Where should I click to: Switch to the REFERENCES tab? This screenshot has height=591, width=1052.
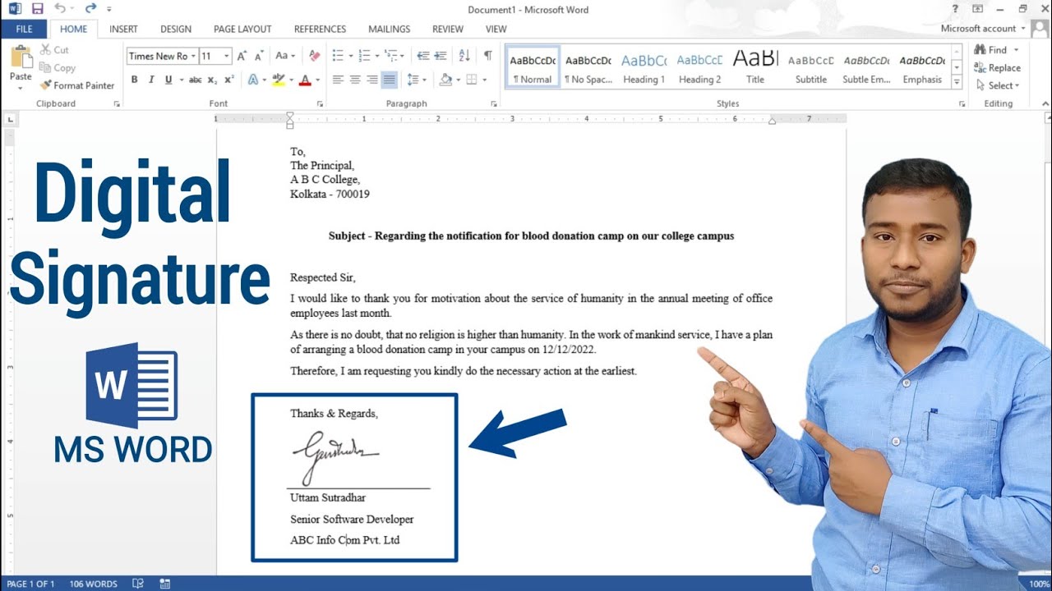pos(320,29)
